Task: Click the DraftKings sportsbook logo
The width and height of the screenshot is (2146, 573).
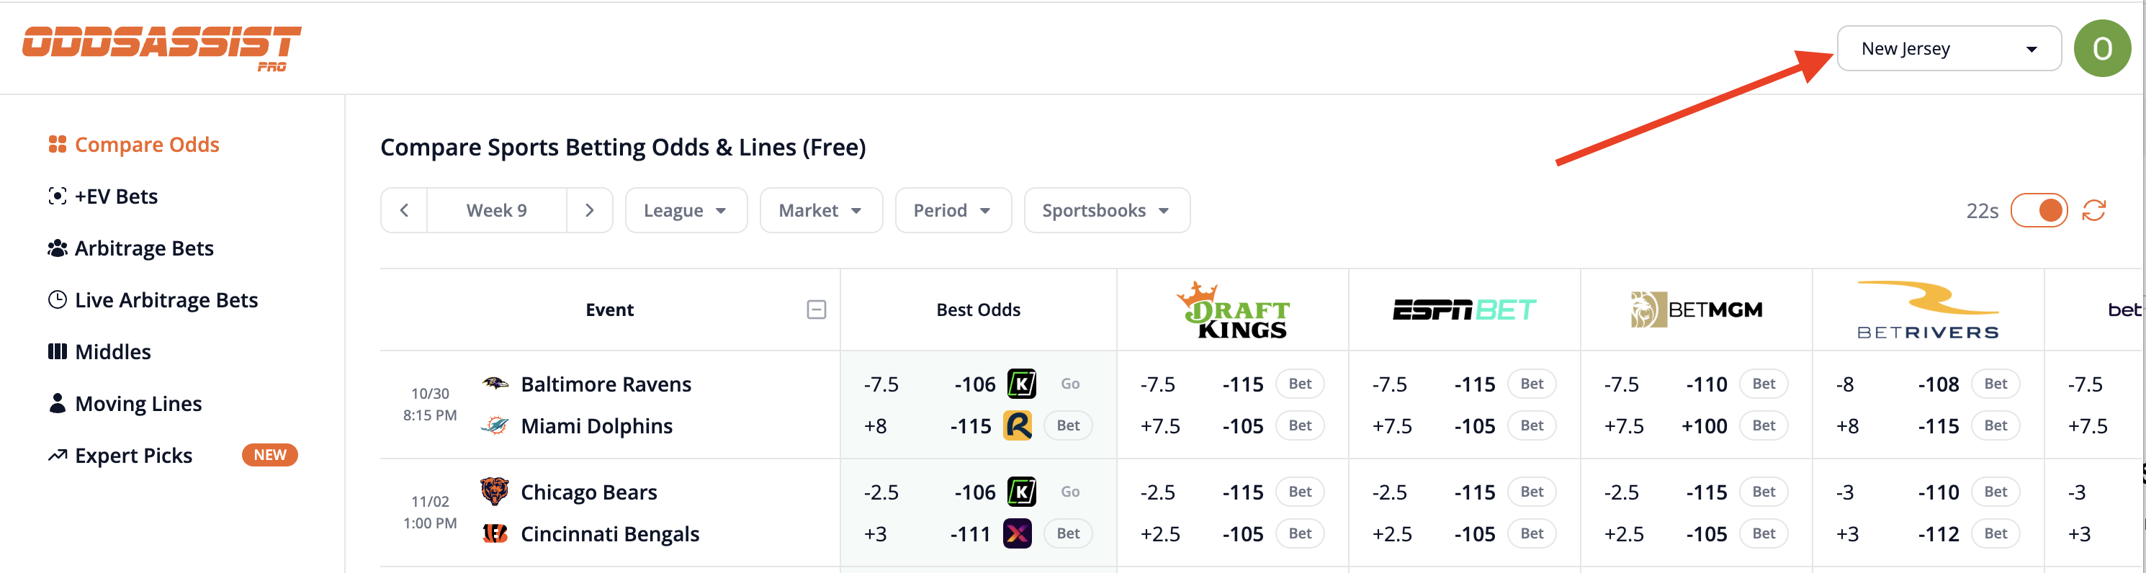Action: click(x=1233, y=310)
